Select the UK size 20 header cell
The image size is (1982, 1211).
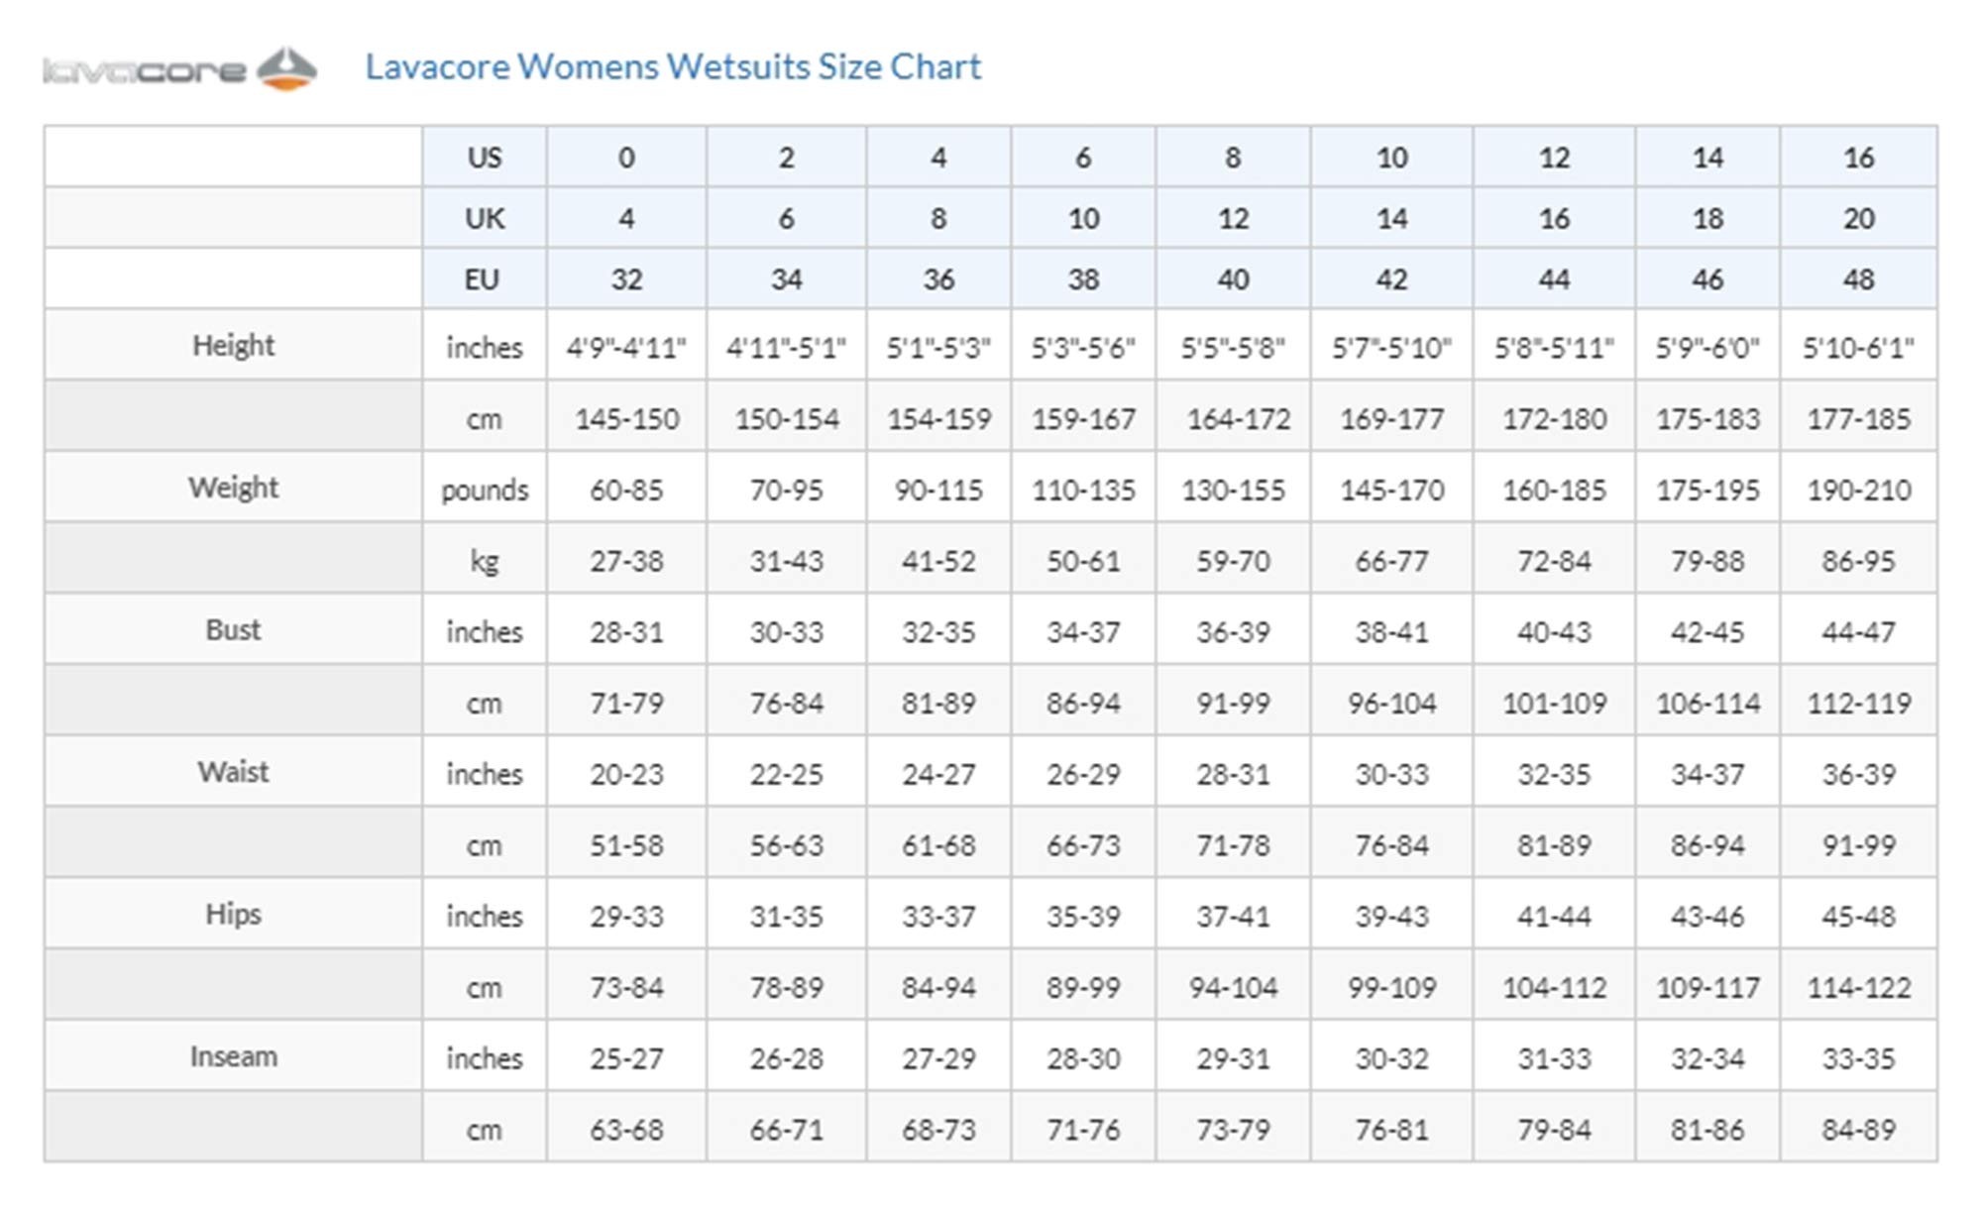(x=1858, y=218)
